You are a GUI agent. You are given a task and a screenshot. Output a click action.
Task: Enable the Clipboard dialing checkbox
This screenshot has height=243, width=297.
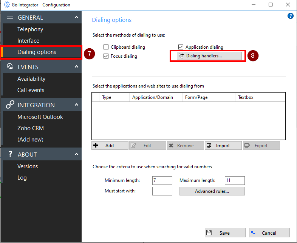[106, 47]
